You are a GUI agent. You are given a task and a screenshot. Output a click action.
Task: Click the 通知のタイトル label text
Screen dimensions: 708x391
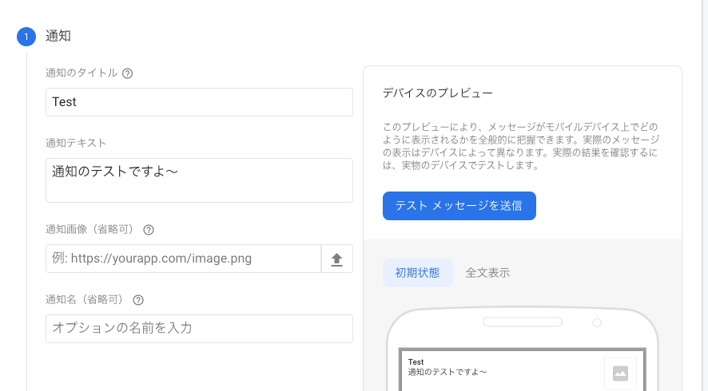pyautogui.click(x=82, y=73)
